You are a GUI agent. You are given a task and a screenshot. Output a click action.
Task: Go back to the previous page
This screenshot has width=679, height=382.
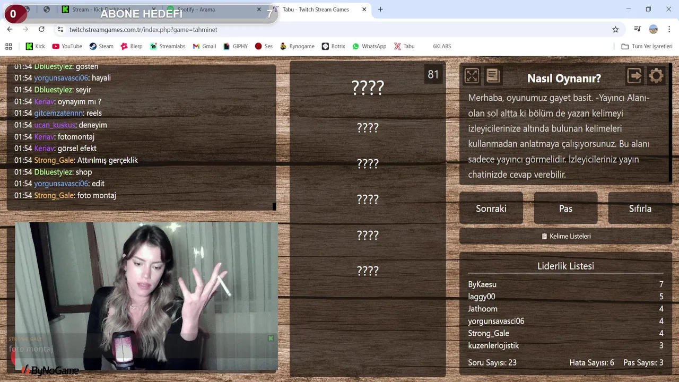click(10, 30)
